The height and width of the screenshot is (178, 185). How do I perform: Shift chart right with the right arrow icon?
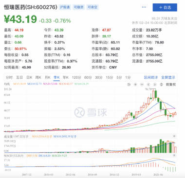point(155,85)
